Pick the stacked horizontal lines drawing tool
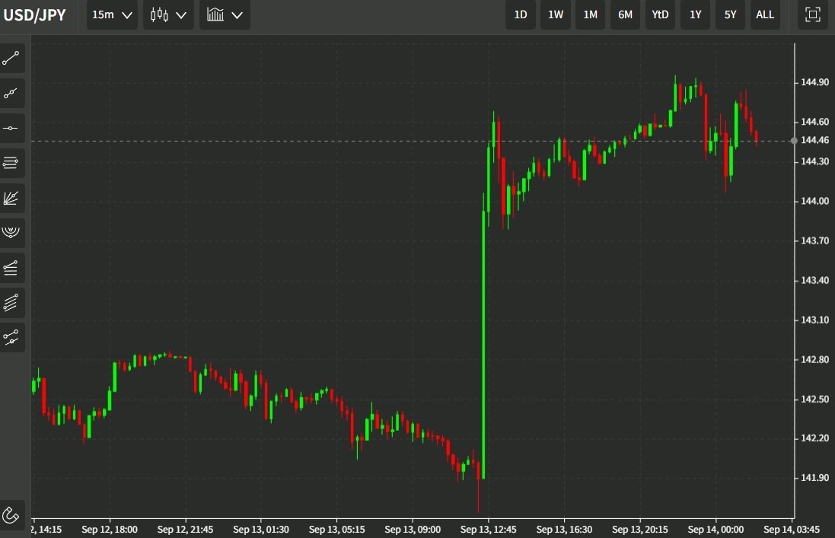Screen dimensions: 835x538 11,163
